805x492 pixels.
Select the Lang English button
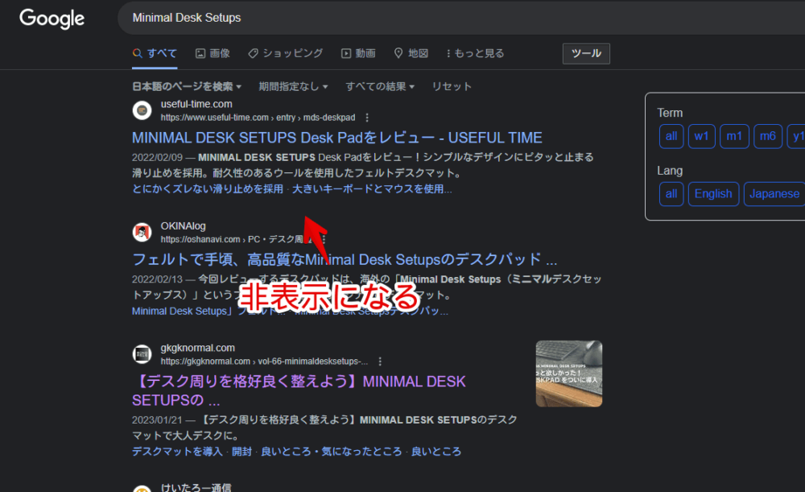tap(713, 193)
